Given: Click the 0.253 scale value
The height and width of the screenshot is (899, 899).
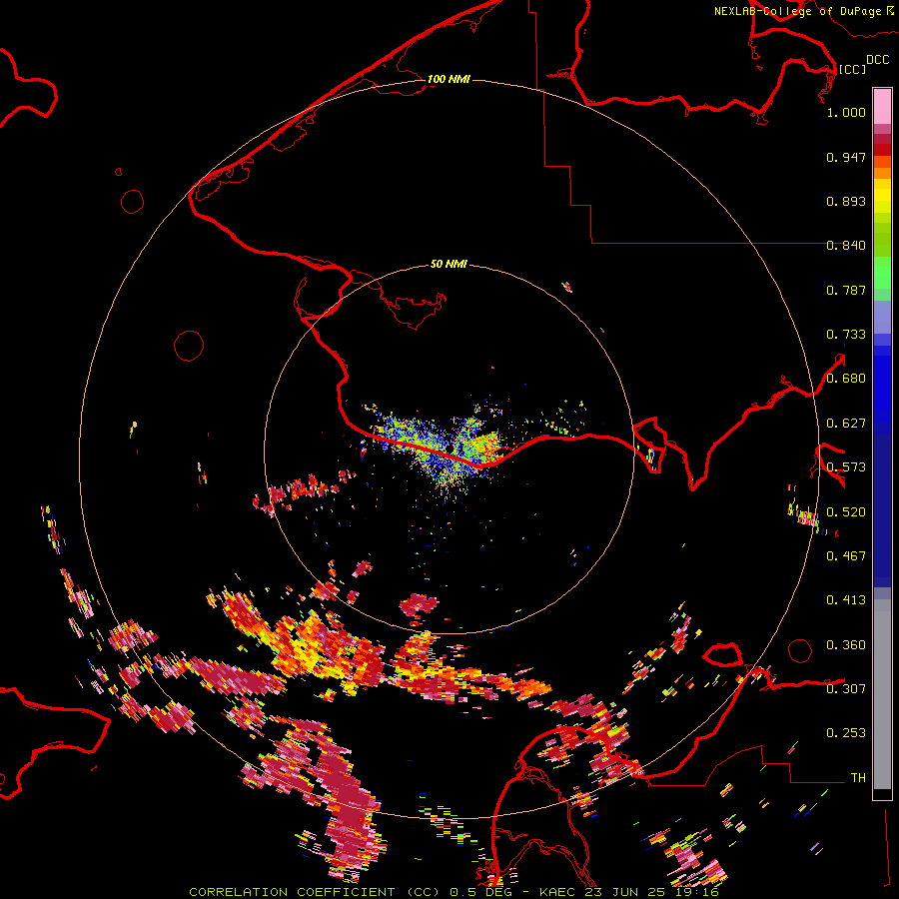Looking at the screenshot, I should (846, 733).
